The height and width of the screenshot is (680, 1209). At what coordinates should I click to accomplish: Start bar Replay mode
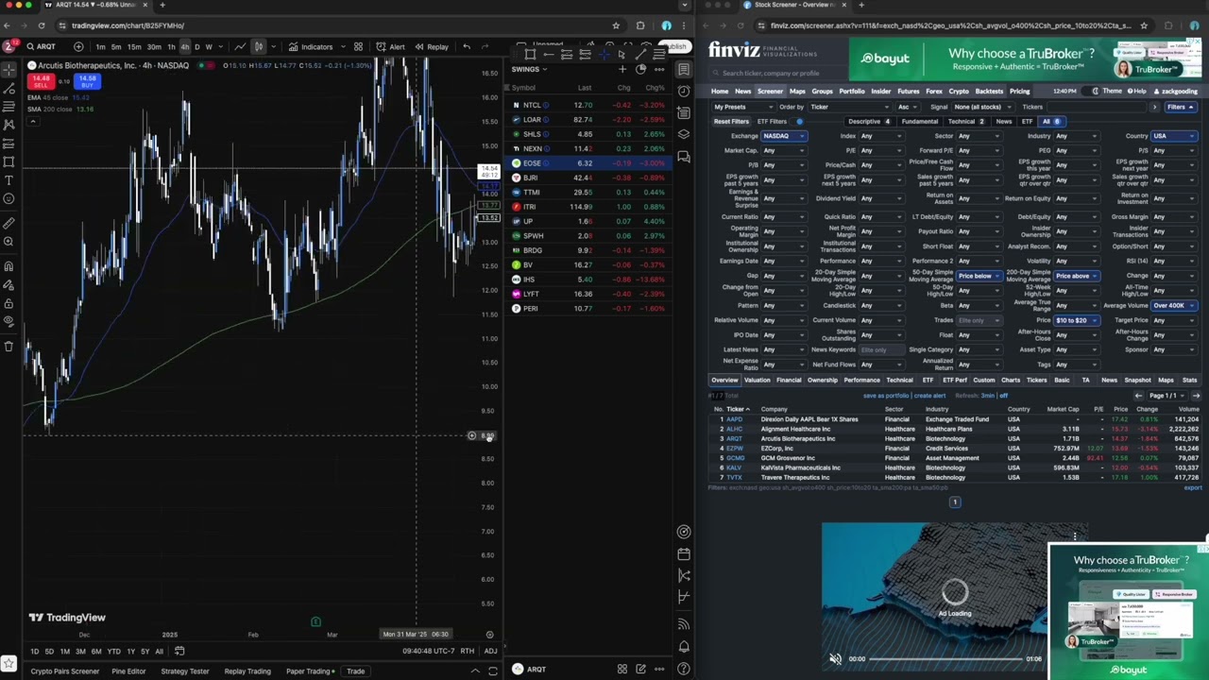click(x=432, y=46)
